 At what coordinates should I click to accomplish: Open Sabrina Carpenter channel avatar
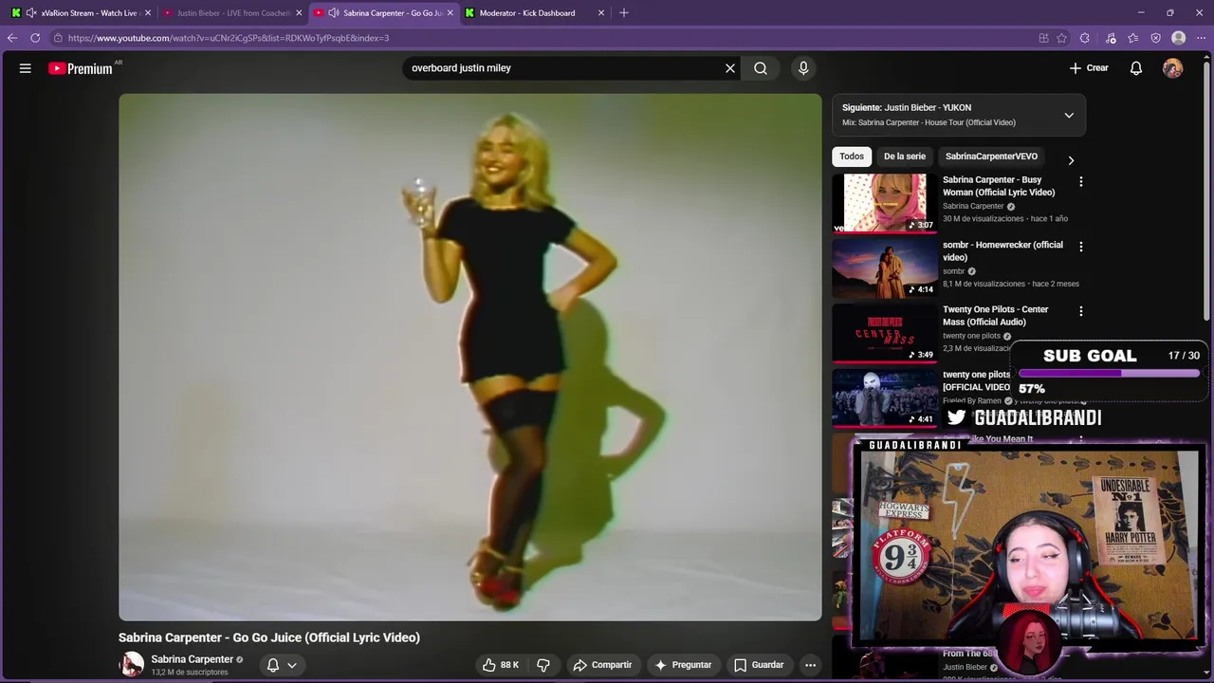tap(131, 664)
